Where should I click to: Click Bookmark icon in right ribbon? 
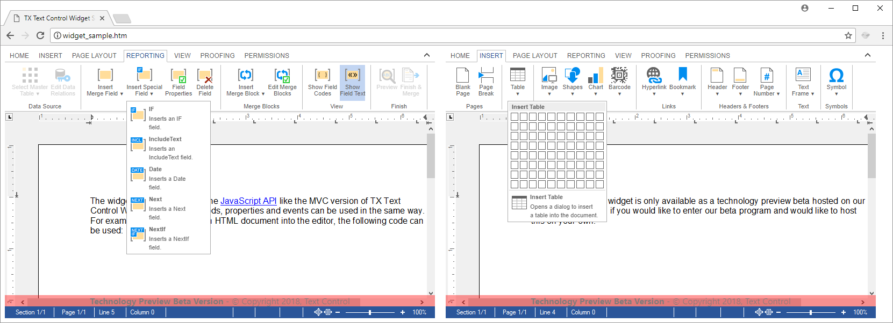click(683, 75)
